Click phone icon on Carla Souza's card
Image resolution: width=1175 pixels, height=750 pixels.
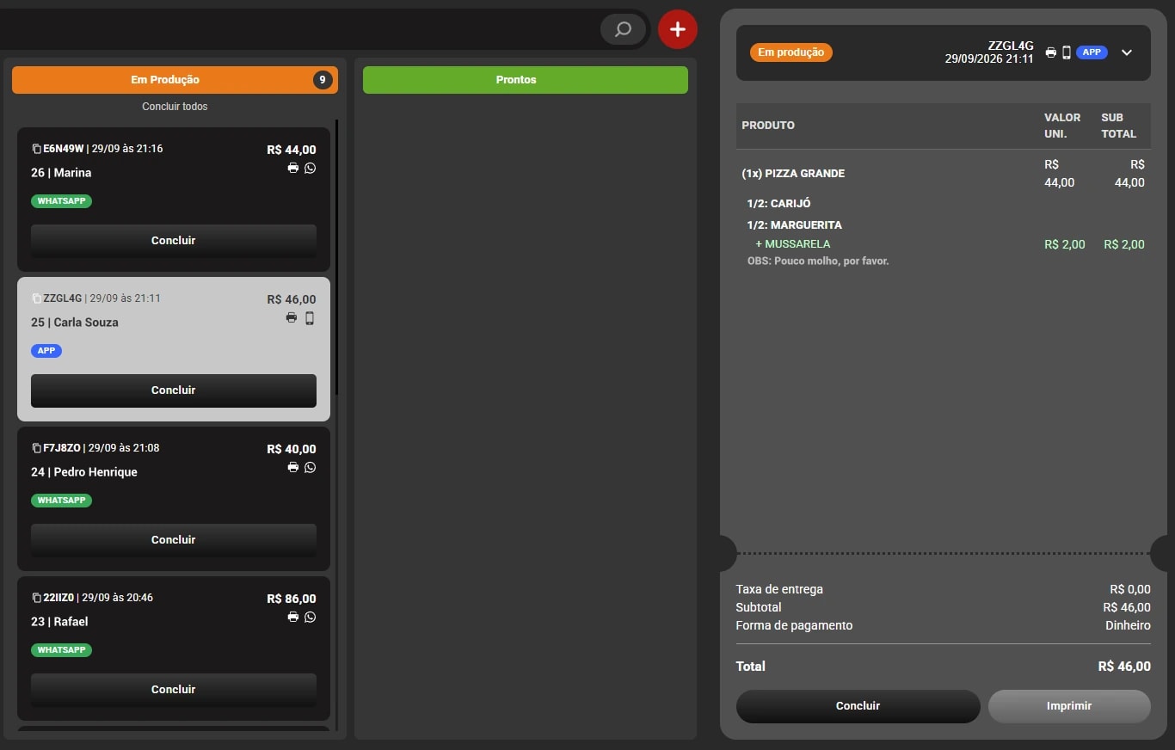click(x=310, y=317)
